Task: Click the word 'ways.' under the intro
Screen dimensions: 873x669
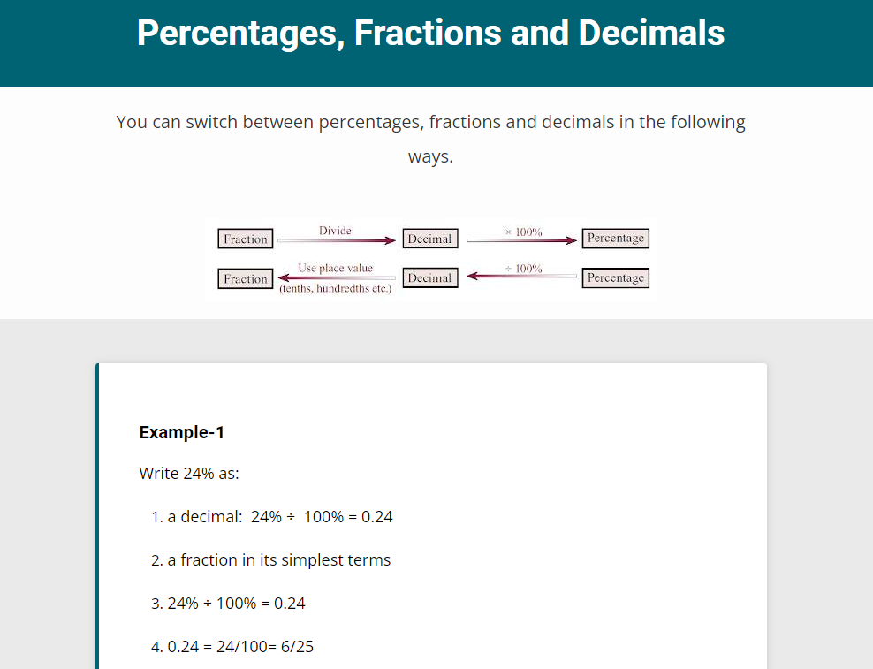Action: pos(430,157)
